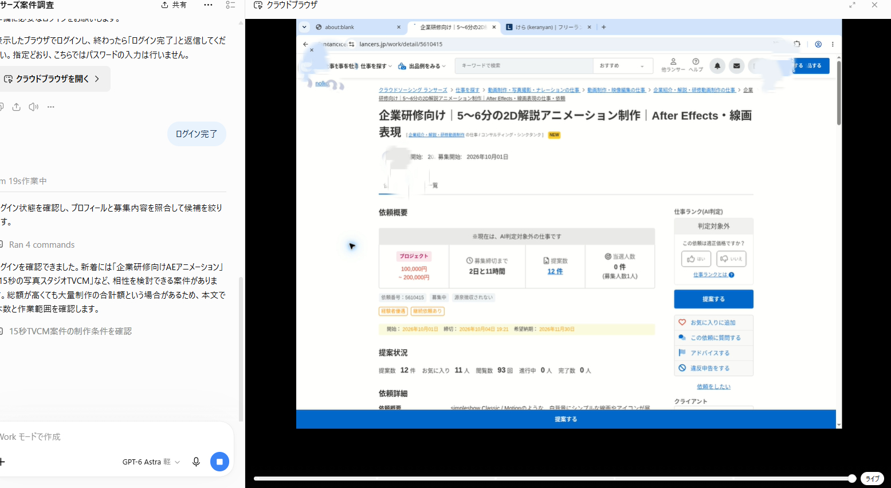Open the browser tab list chevron
This screenshot has height=488, width=891.
pyautogui.click(x=304, y=27)
